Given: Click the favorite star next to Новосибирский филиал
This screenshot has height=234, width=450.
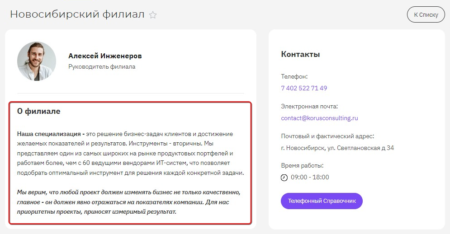Looking at the screenshot, I should pos(153,15).
